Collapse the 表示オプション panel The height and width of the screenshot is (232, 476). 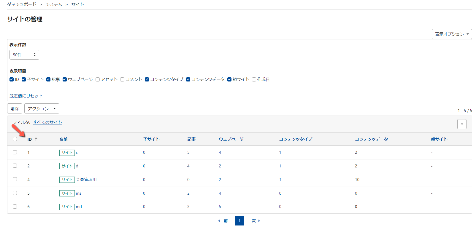coord(452,34)
